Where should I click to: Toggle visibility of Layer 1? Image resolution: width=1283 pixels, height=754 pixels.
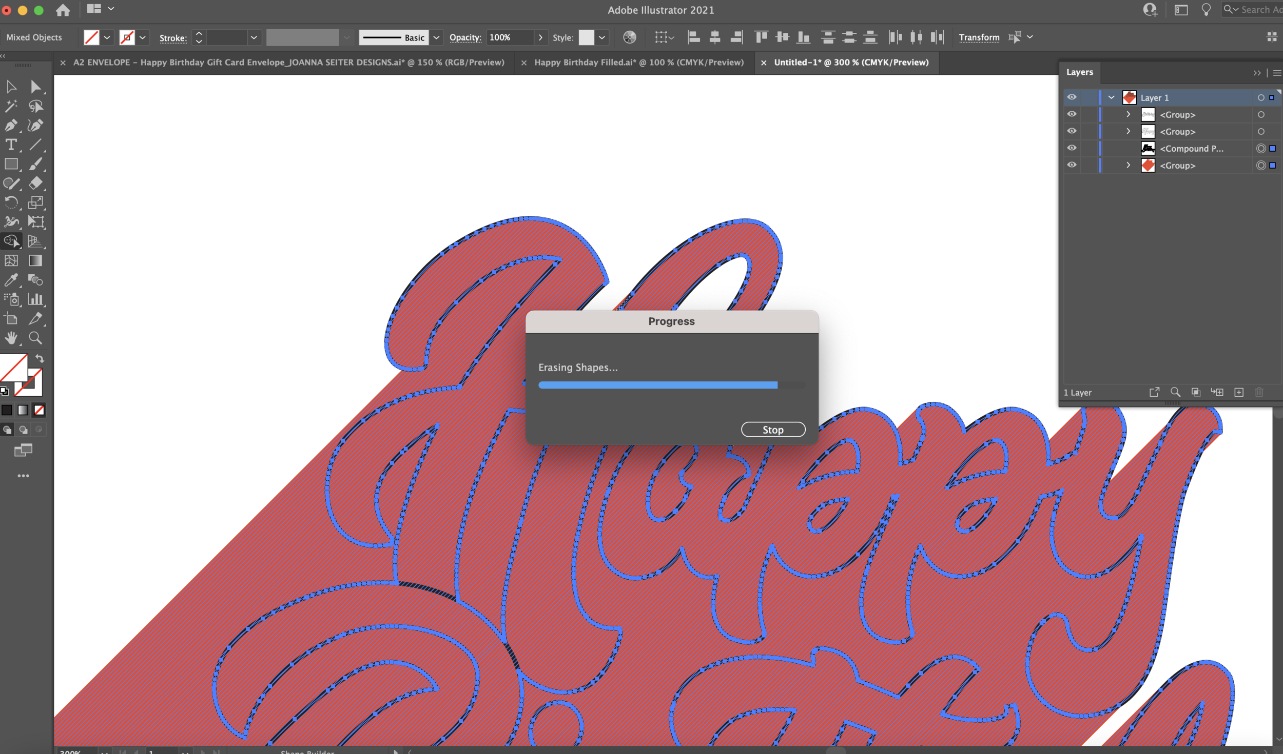pyautogui.click(x=1072, y=97)
